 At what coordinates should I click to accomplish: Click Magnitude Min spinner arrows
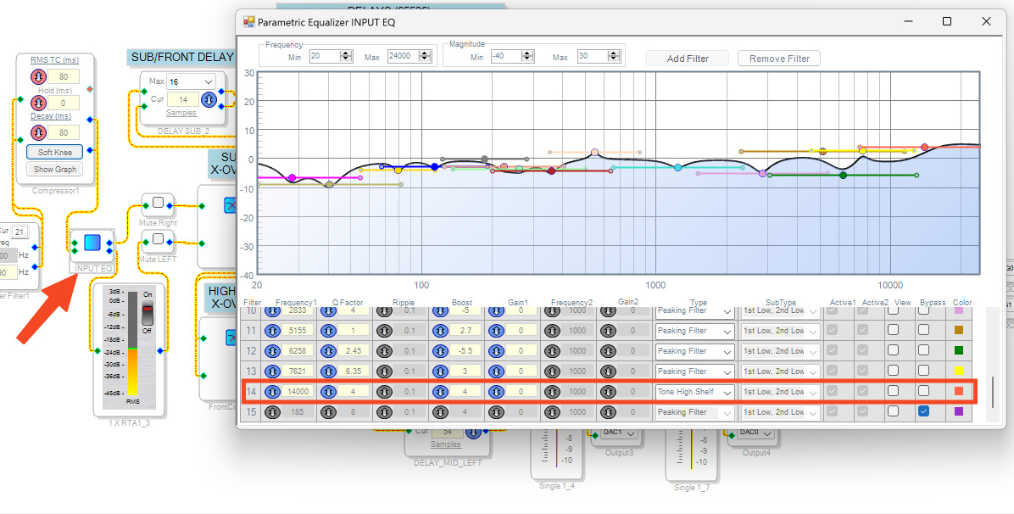tap(527, 56)
